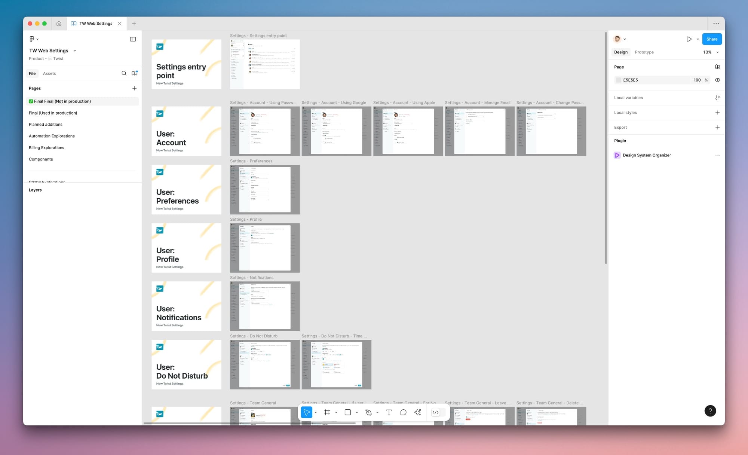Switch to Dev Mode via code icon

point(435,412)
